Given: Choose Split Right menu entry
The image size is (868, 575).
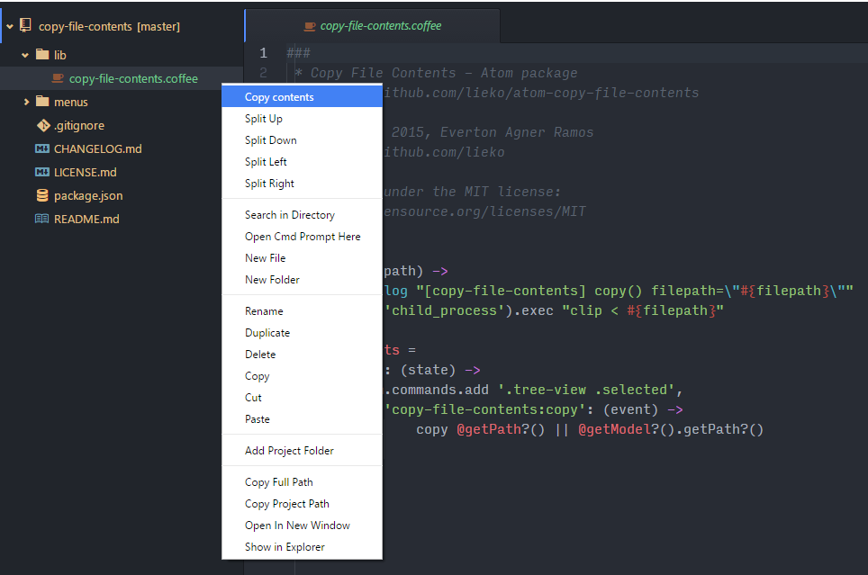Looking at the screenshot, I should [x=302, y=184].
